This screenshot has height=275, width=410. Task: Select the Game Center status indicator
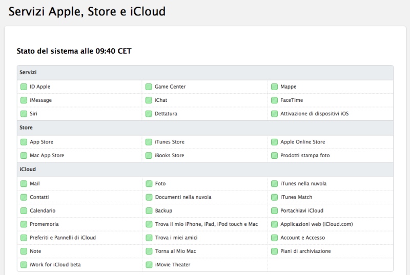(x=149, y=87)
